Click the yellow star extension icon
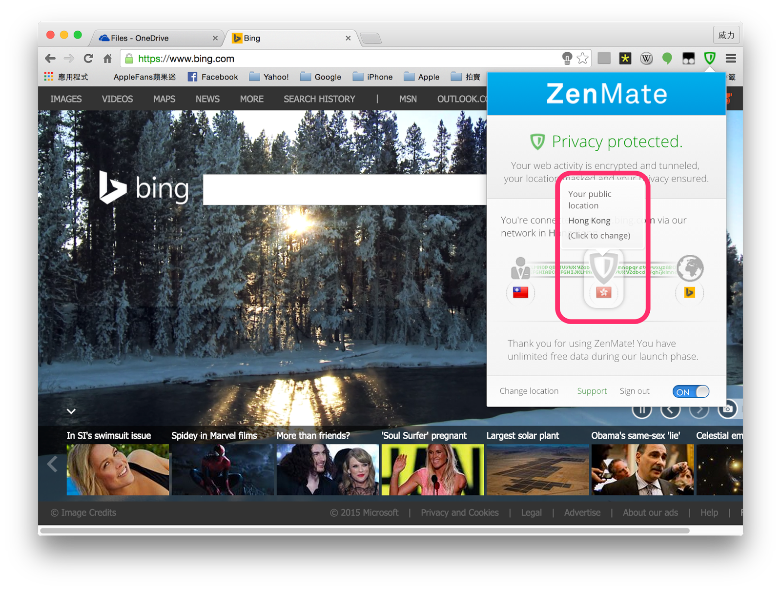 (625, 59)
